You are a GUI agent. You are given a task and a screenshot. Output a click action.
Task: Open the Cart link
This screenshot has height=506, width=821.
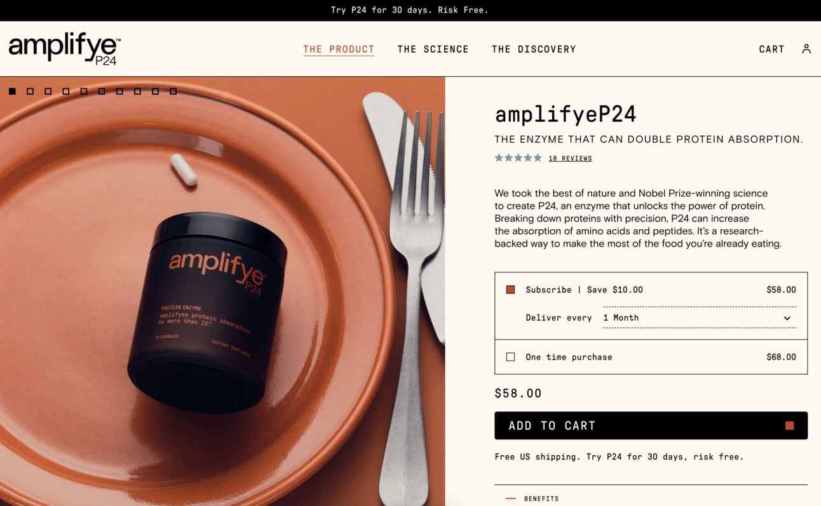(x=771, y=50)
